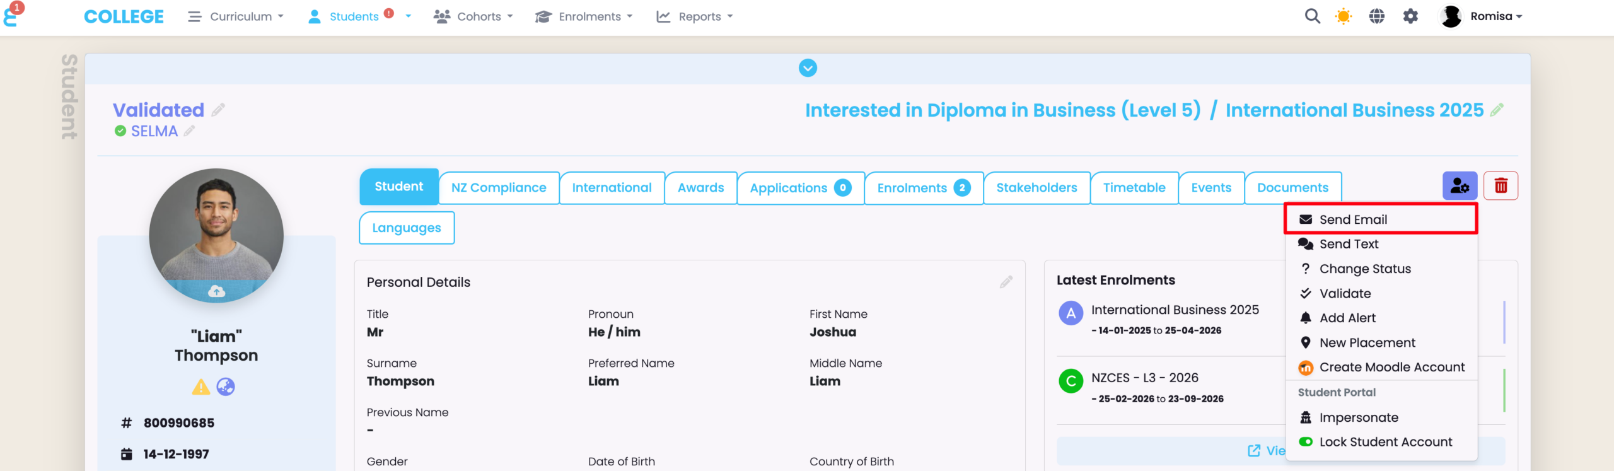Open the Romisa user dropdown
1614x471 pixels.
(1482, 16)
